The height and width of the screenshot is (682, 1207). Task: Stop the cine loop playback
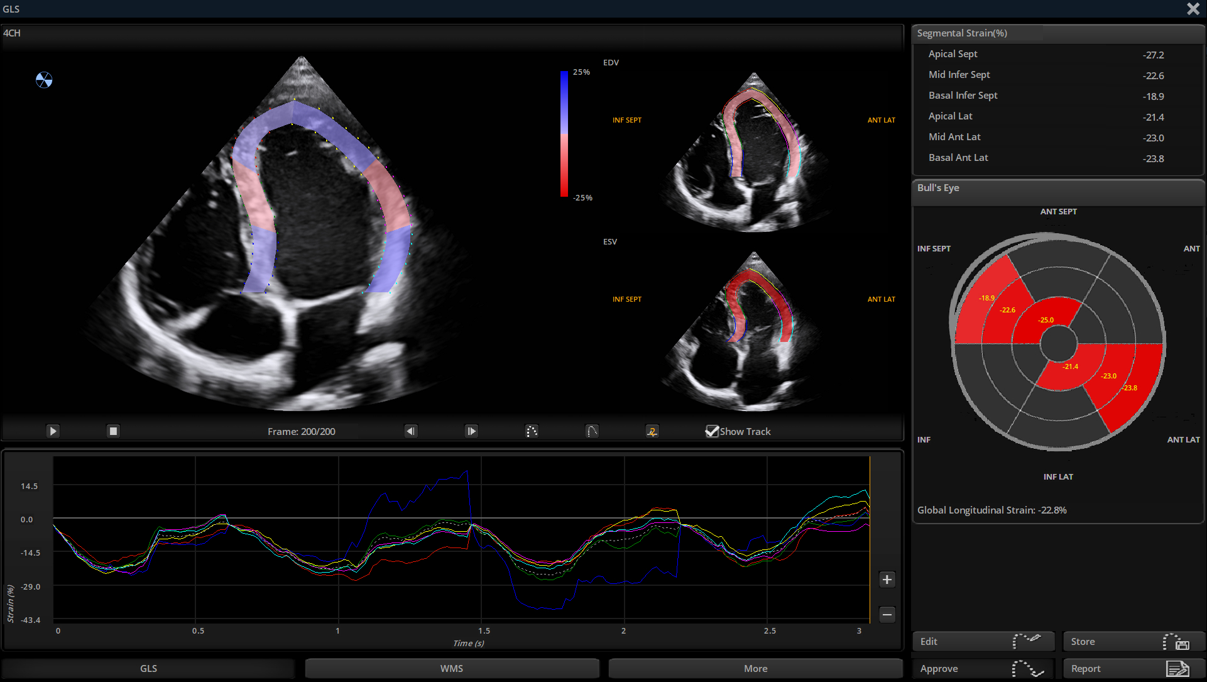(x=113, y=431)
